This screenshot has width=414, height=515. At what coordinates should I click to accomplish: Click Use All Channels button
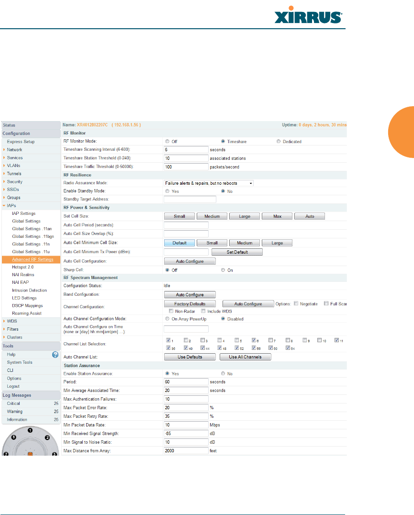pyautogui.click(x=245, y=357)
